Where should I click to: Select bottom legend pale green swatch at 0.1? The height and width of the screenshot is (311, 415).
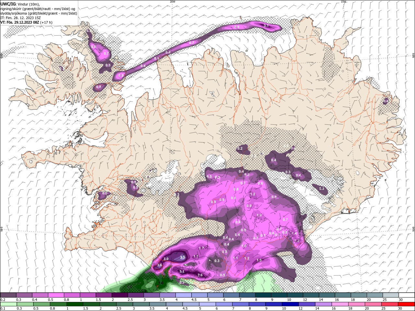tap(8, 304)
